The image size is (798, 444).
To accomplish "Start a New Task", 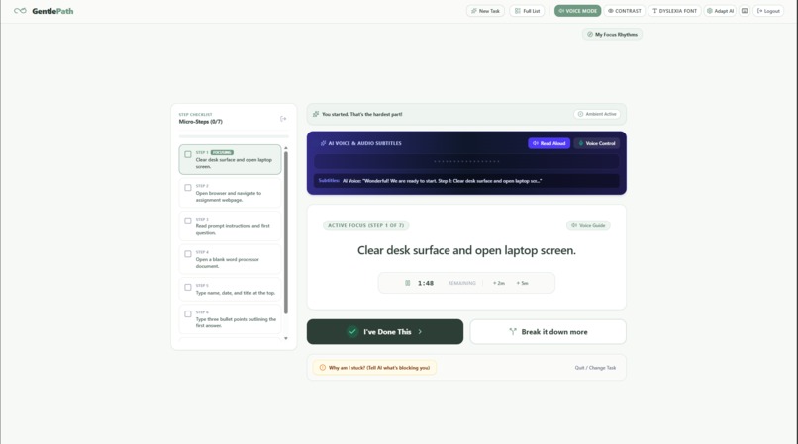I will (x=485, y=11).
